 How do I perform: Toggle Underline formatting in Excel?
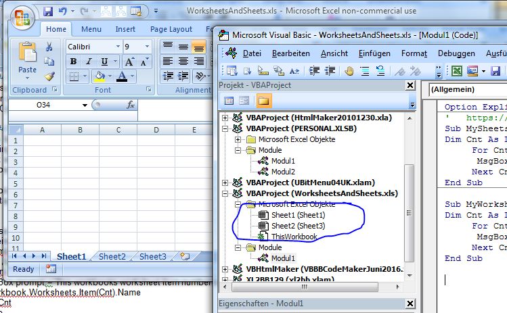point(104,62)
